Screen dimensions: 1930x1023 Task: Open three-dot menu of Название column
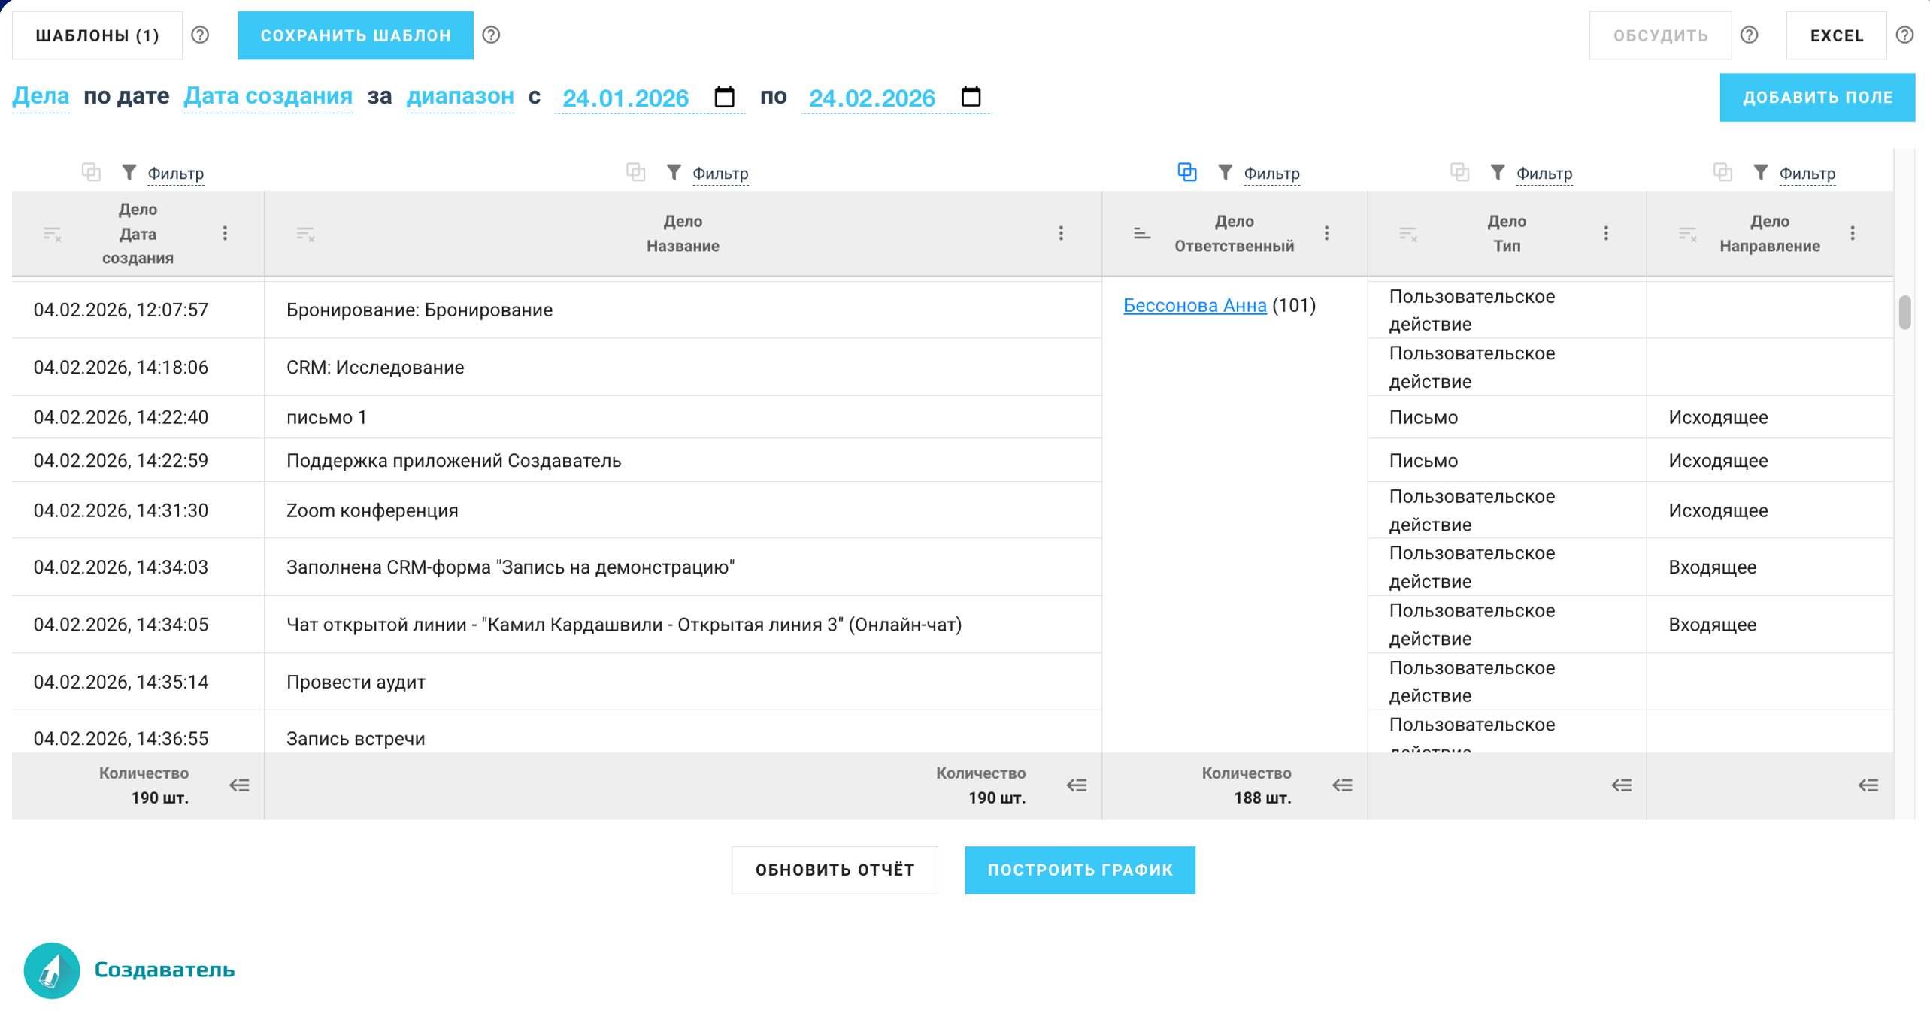click(1061, 233)
